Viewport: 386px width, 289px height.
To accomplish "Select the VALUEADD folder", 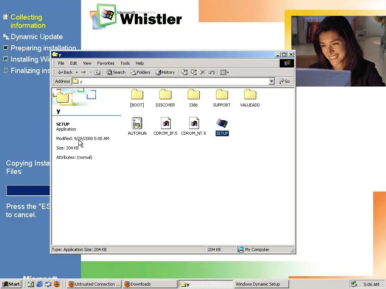I will pyautogui.click(x=250, y=98).
